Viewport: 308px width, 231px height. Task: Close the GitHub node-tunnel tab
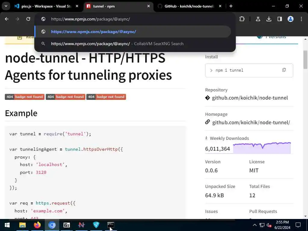pyautogui.click(x=220, y=6)
